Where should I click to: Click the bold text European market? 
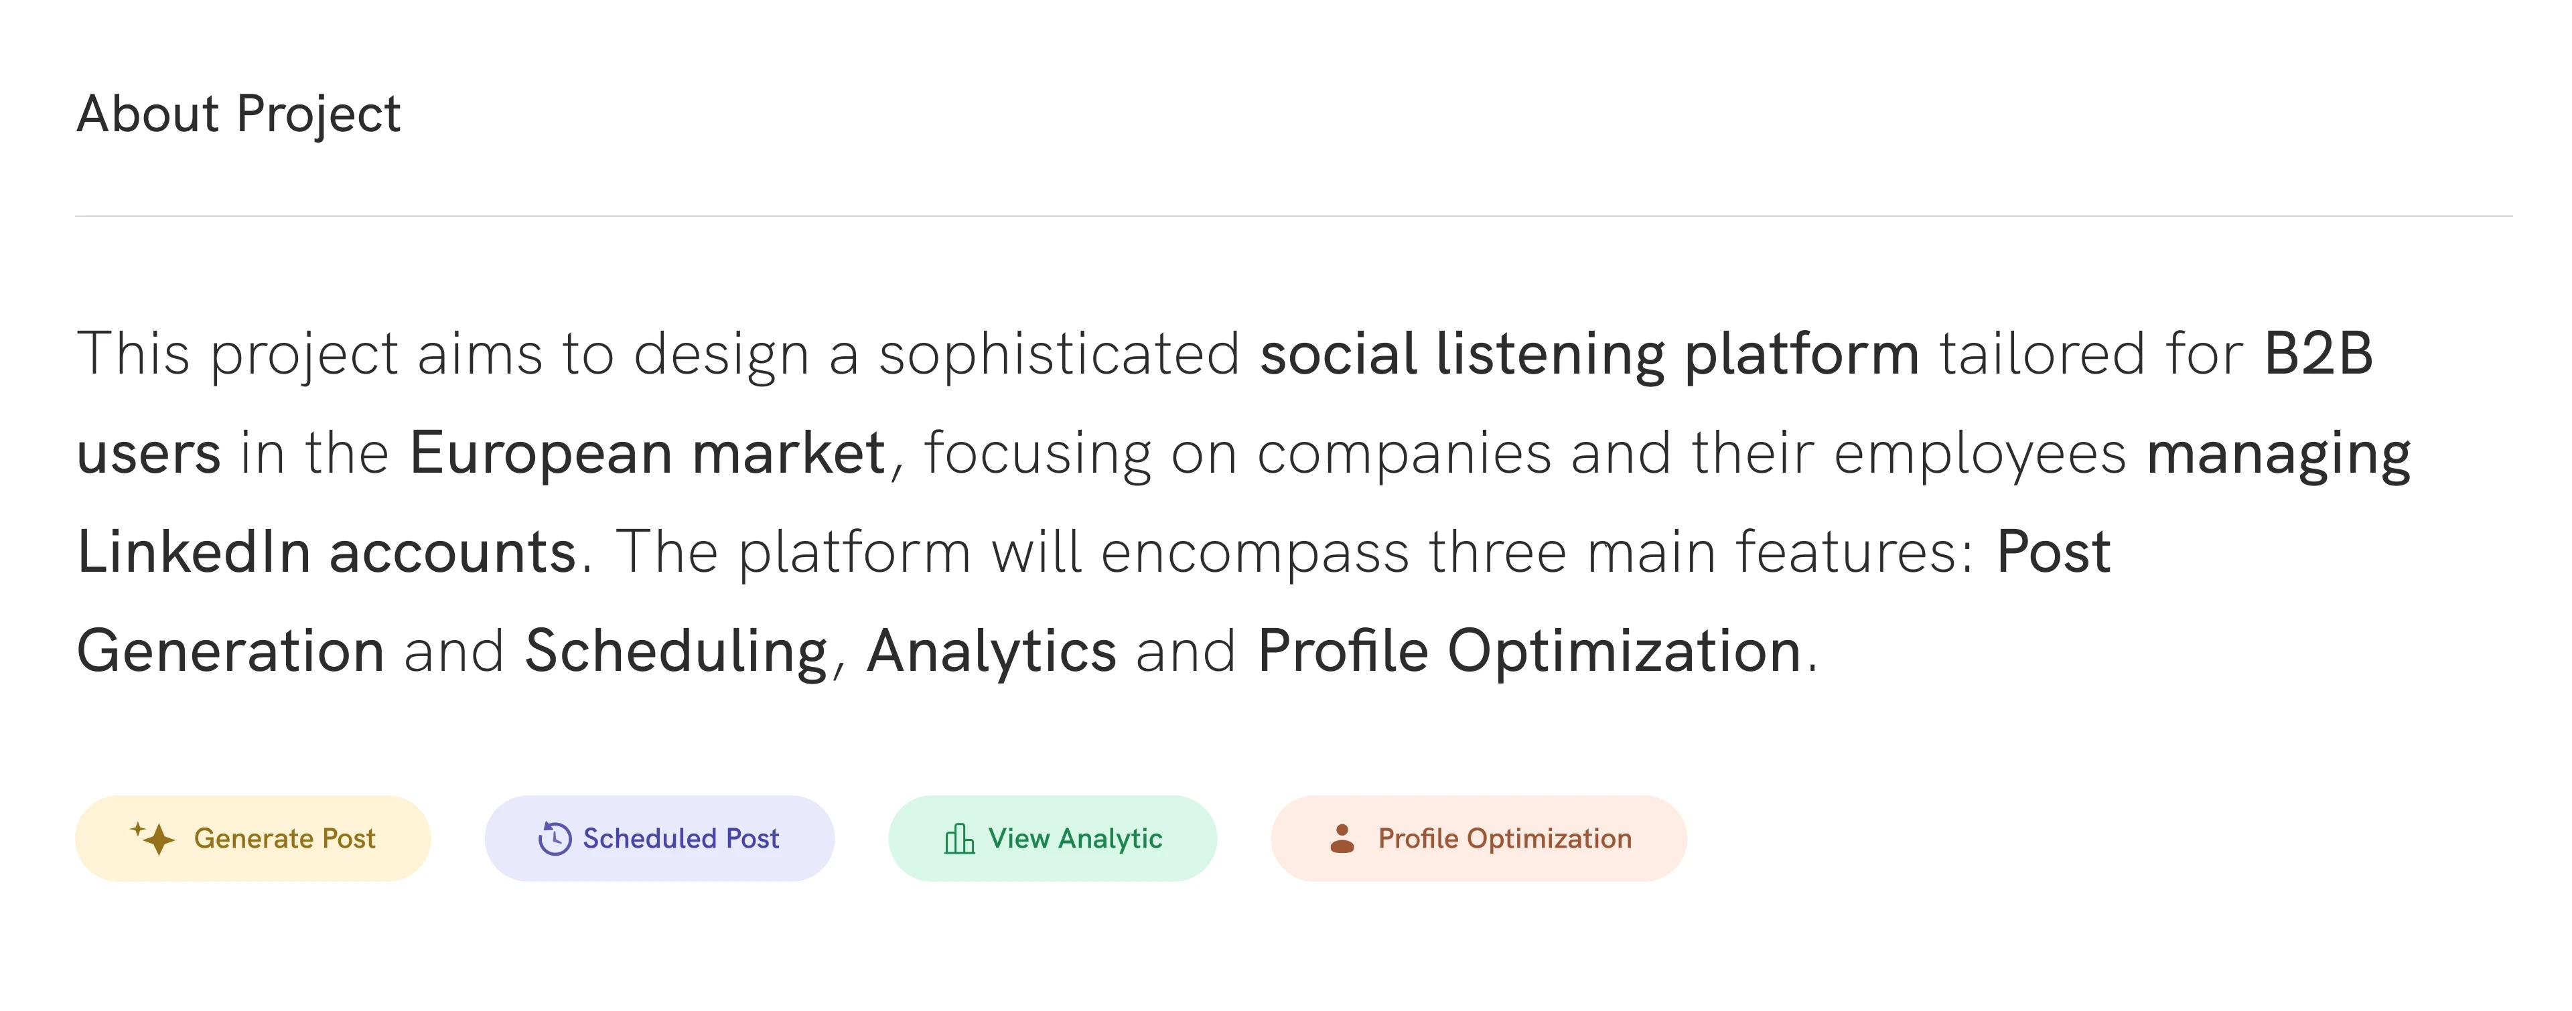point(647,453)
